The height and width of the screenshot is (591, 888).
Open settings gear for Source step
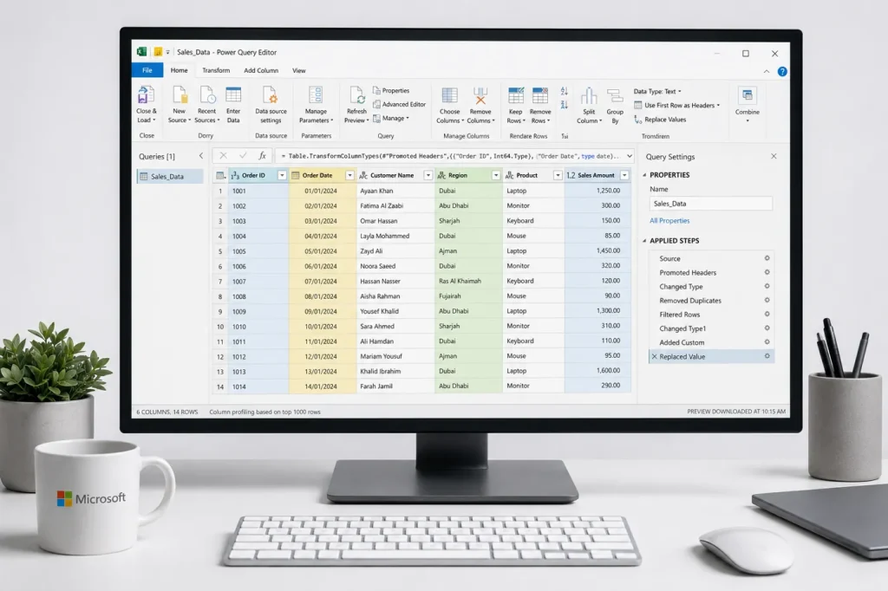[767, 258]
